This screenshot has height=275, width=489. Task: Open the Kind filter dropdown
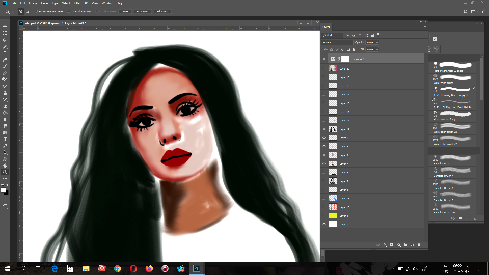[x=332, y=35]
